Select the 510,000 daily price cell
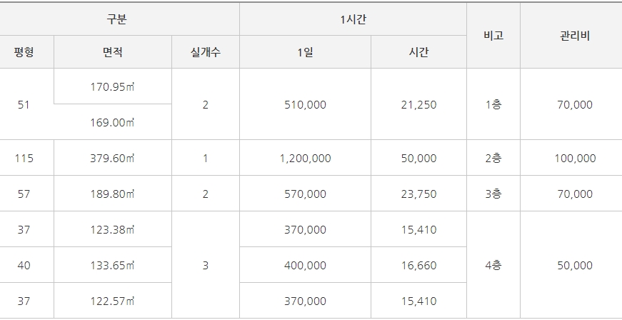 tap(305, 104)
